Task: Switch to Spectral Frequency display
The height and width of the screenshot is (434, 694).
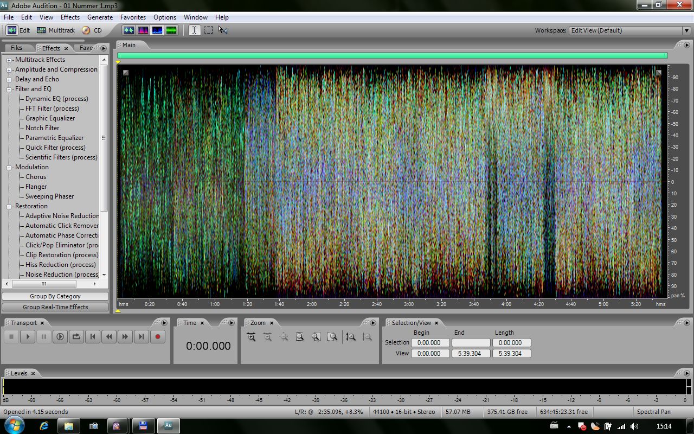Action: (x=143, y=30)
